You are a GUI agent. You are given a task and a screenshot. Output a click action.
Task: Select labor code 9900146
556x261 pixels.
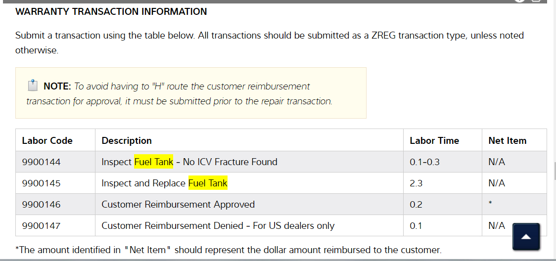tap(41, 204)
